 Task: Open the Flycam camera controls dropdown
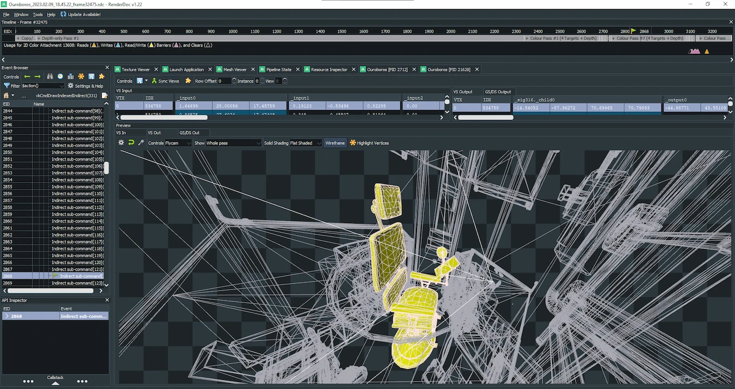click(x=178, y=143)
